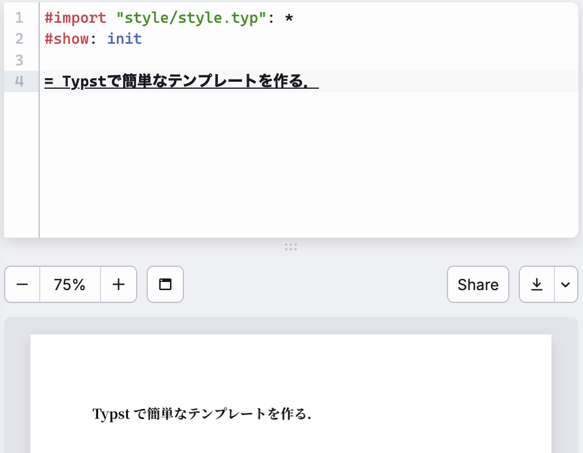Zoom out of the document preview

tap(22, 284)
